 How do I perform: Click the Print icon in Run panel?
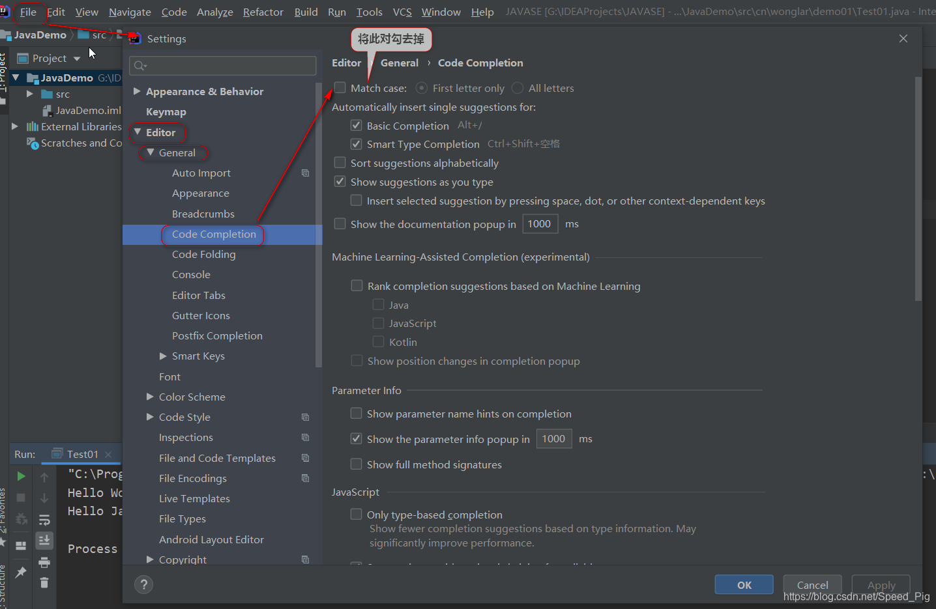44,562
